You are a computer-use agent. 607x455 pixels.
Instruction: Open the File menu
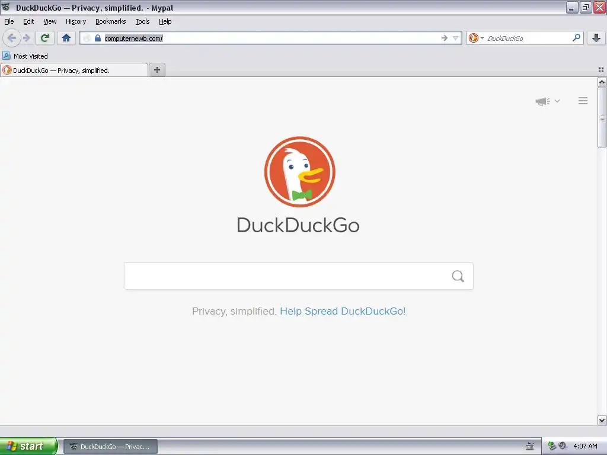tap(9, 21)
